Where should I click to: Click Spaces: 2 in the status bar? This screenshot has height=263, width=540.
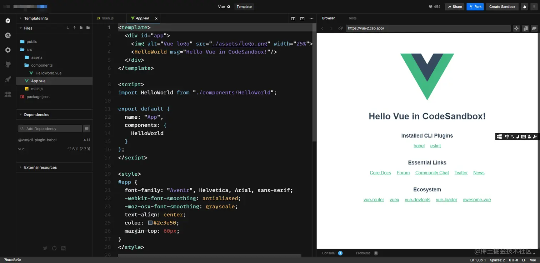497,260
